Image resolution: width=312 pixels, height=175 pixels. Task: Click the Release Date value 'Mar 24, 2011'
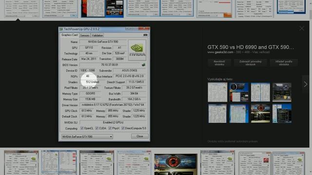89,59
